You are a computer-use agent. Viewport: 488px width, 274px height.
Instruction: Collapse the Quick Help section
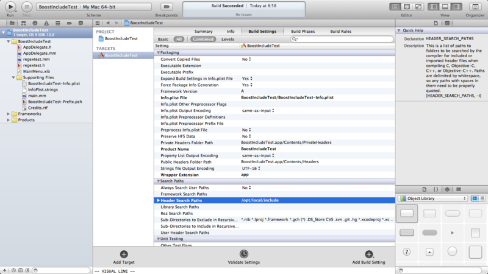399,30
